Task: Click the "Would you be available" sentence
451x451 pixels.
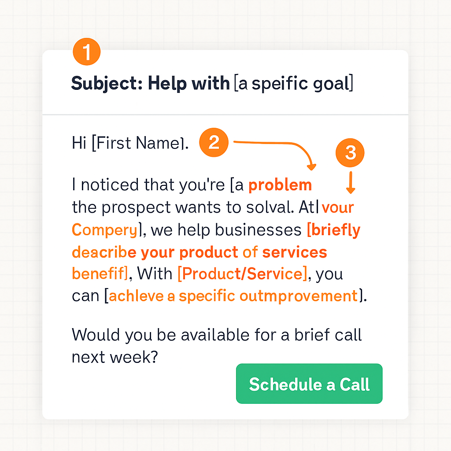Action: pos(217,335)
